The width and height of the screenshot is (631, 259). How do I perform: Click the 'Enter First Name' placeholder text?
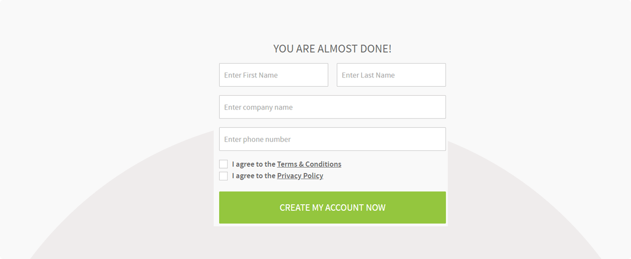[x=251, y=75]
